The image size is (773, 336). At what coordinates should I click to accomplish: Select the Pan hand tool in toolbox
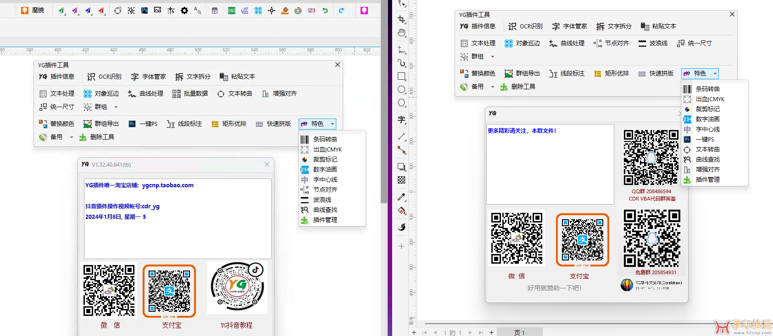coord(402,33)
